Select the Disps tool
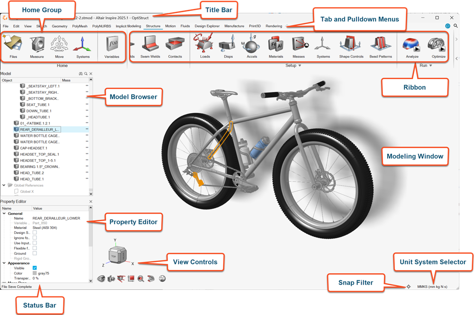 (x=228, y=46)
